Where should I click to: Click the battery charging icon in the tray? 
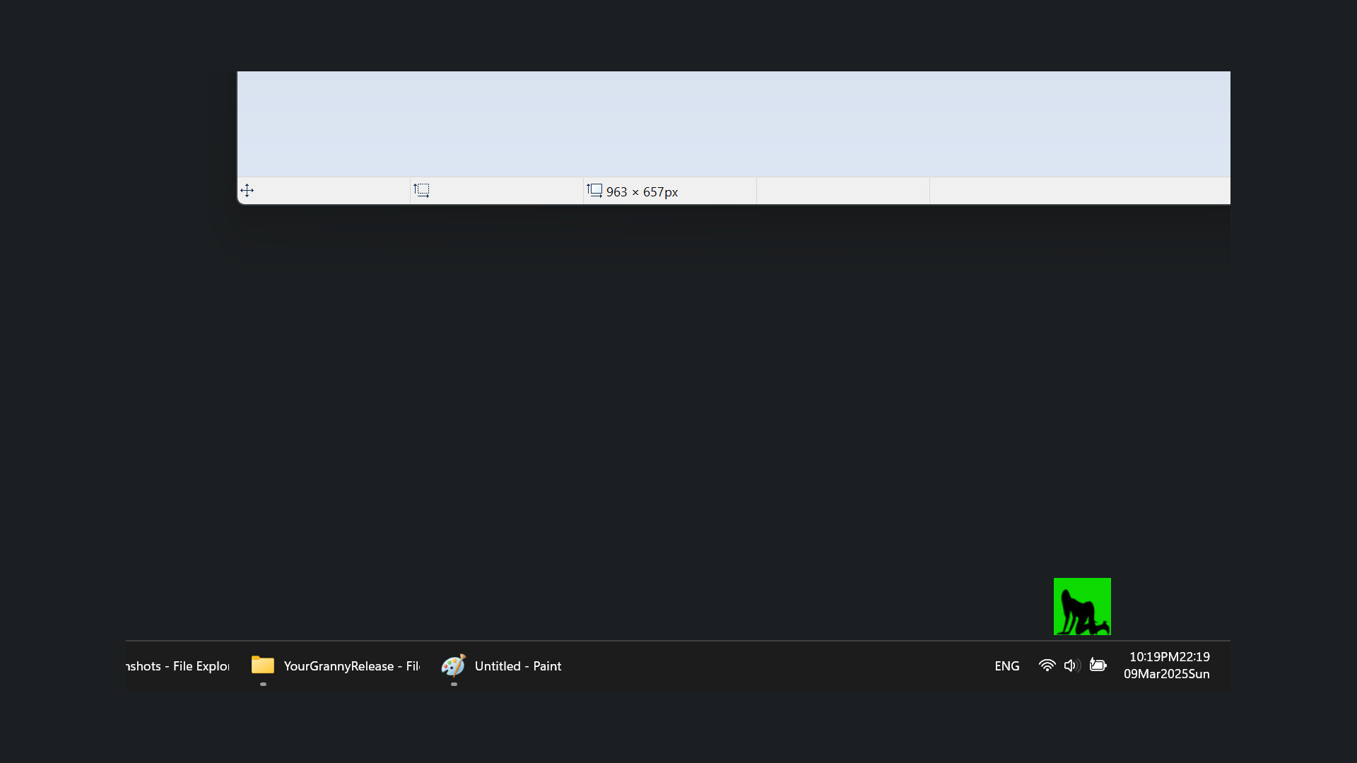(x=1098, y=665)
